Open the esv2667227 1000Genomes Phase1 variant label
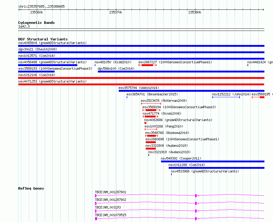This screenshot has width=273, height=222. tap(175, 62)
